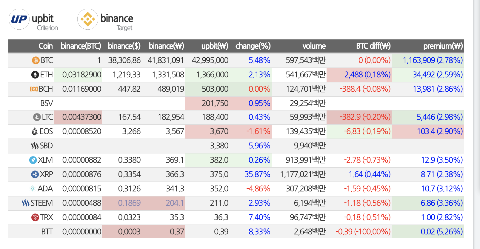
Task: Click the XRP coin icon
Action: 35,174
